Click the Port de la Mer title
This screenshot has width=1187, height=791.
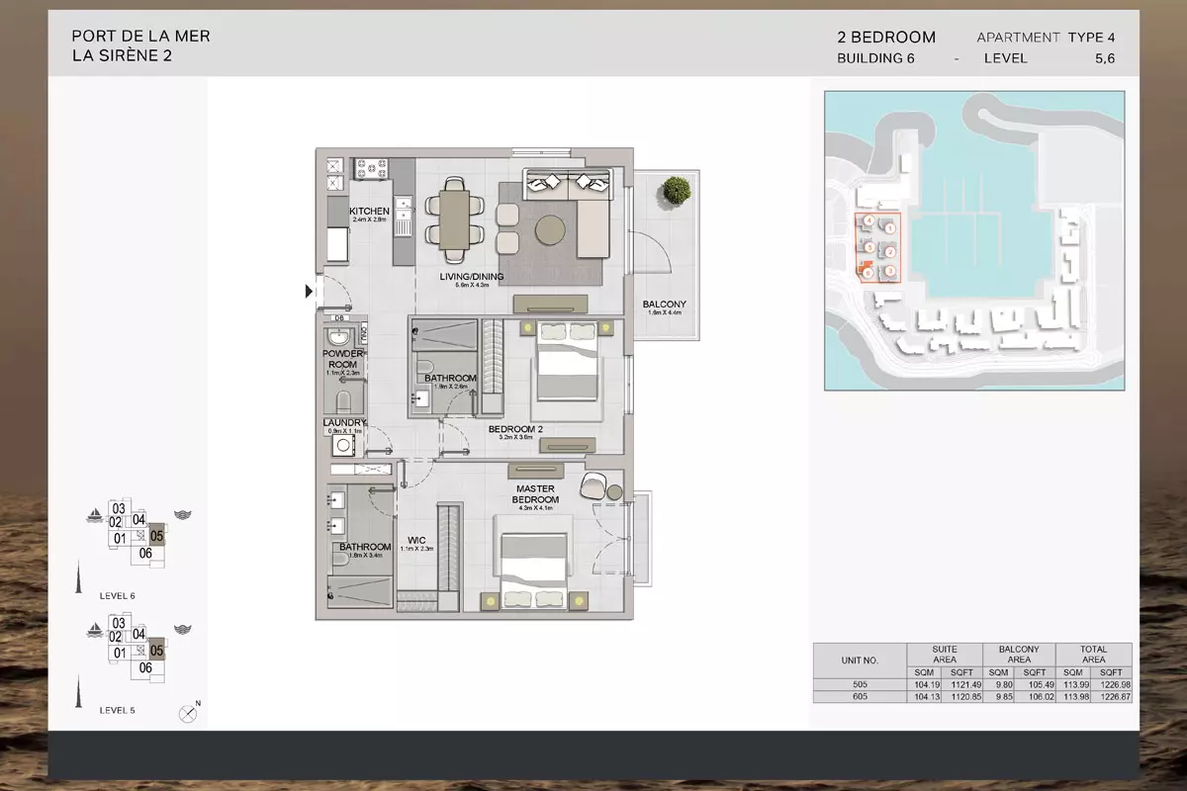pyautogui.click(x=140, y=37)
